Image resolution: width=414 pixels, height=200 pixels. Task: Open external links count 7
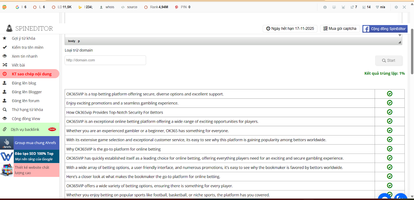click(x=354, y=7)
